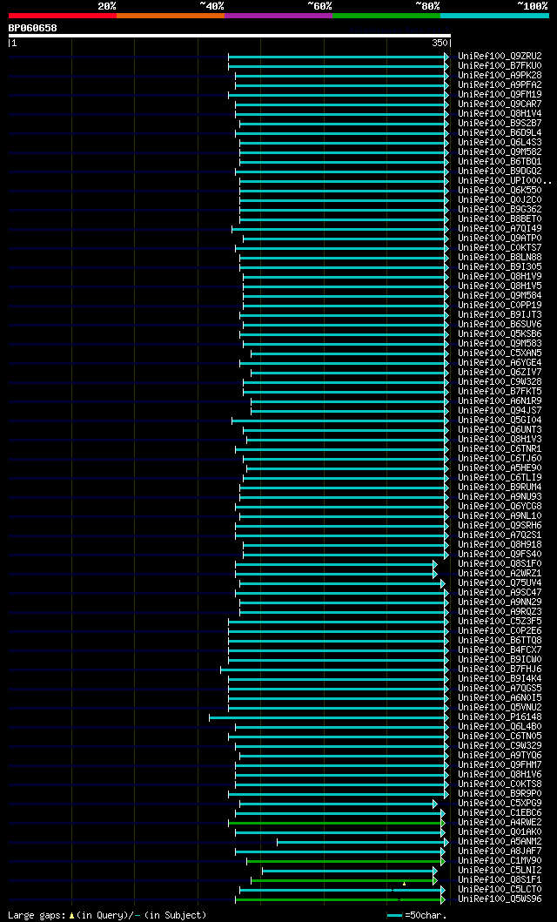Click the Large gaps legend text
The image size is (557, 922).
pyautogui.click(x=108, y=916)
